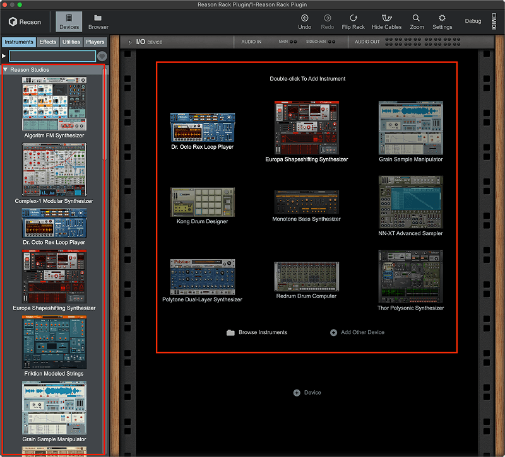Open the Zoom tool
Image resolution: width=505 pixels, height=457 pixels.
coord(417,22)
